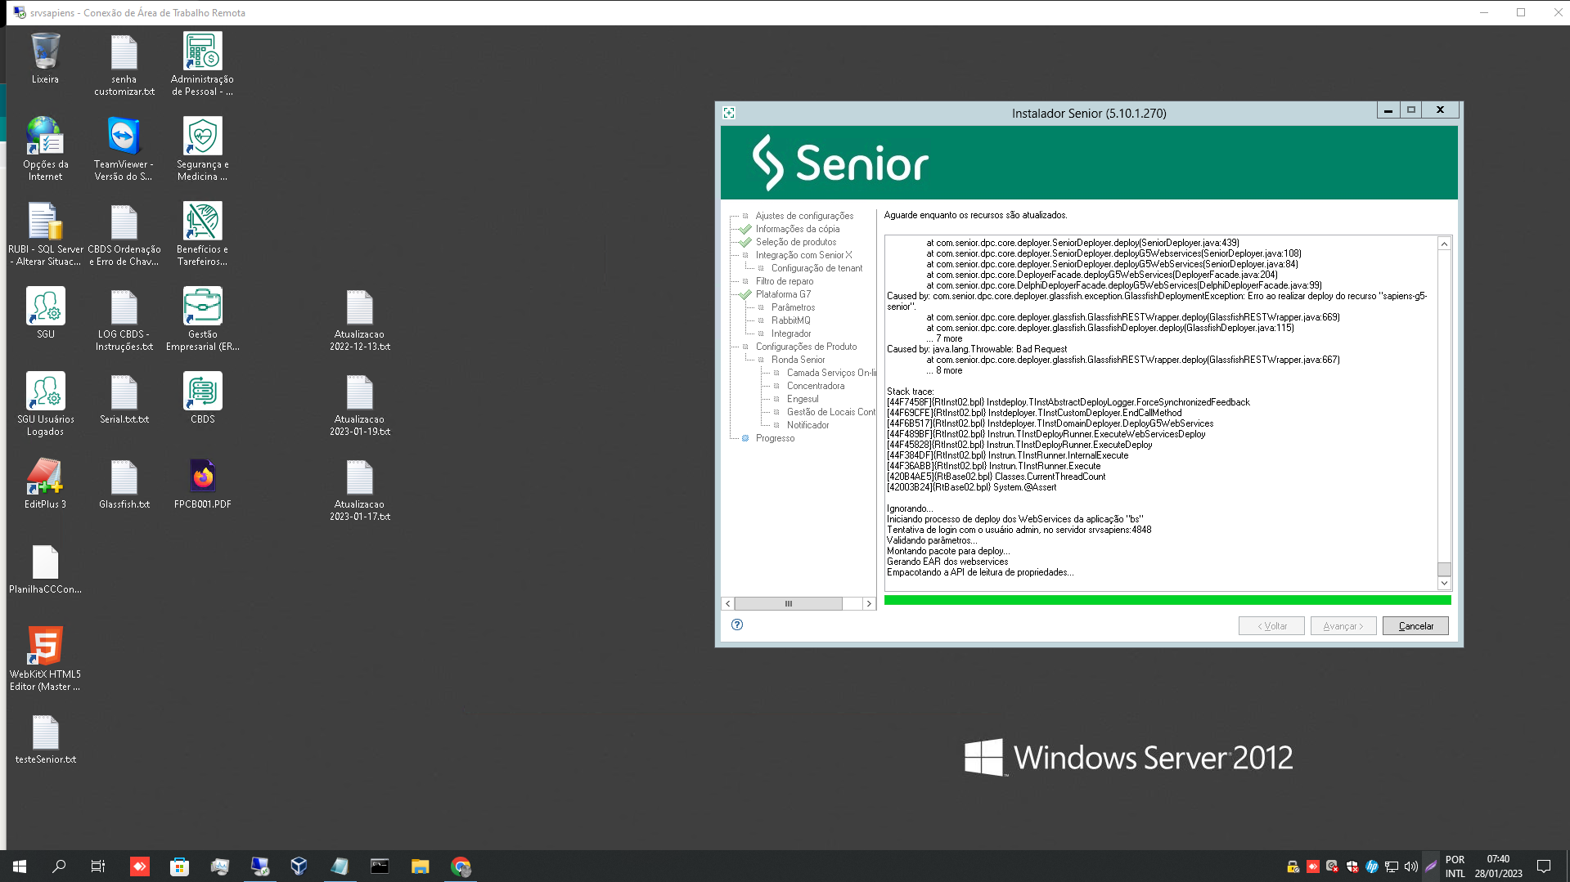The width and height of the screenshot is (1570, 882).
Task: Select CBDS Ordenação e Erro de Chav file
Action: 124,235
